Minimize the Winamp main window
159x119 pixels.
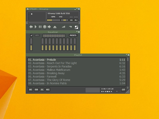coord(75,9)
